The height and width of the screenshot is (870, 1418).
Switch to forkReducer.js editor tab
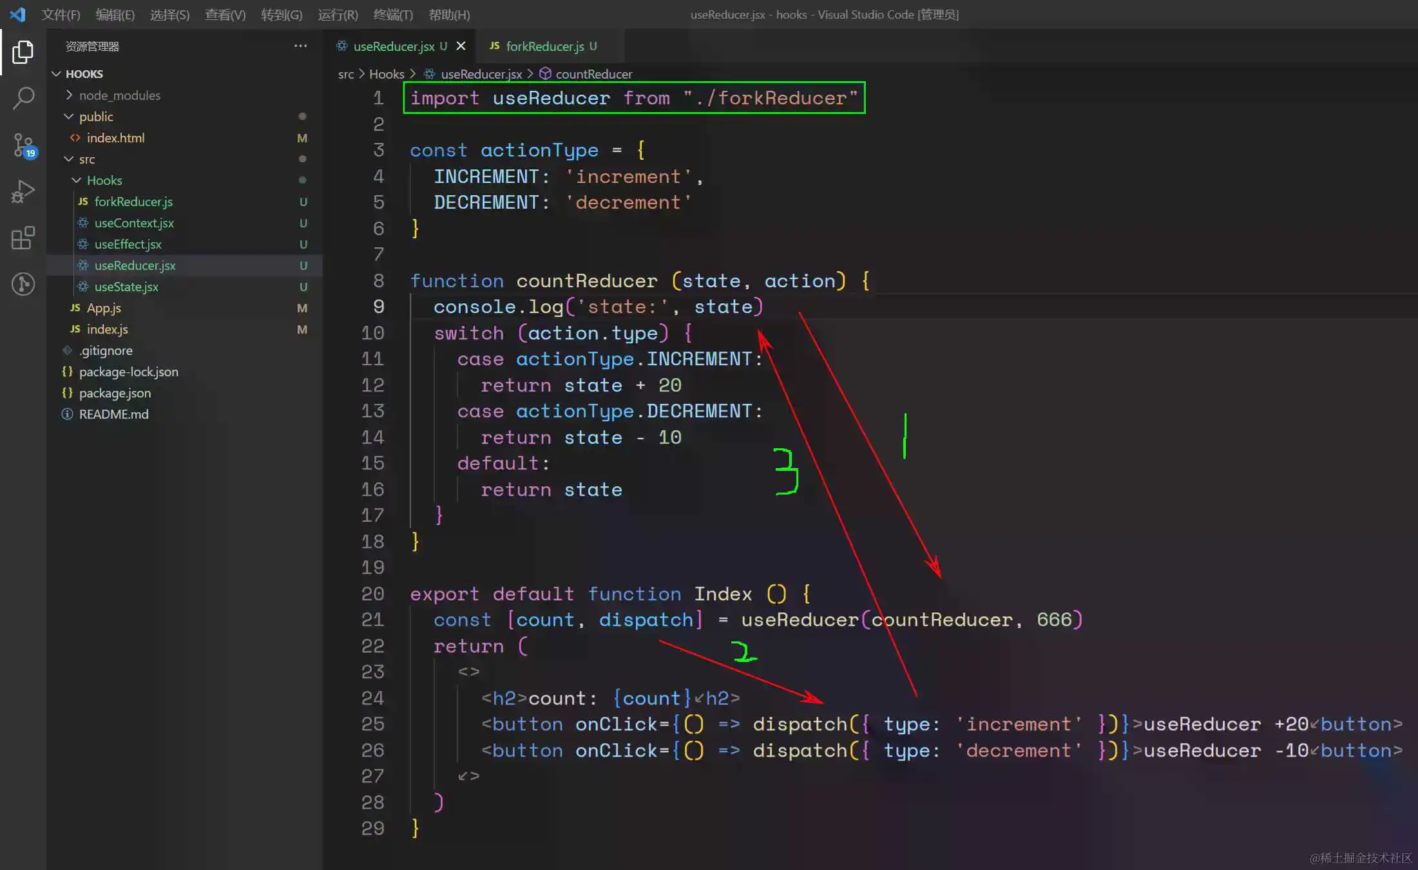545,46
